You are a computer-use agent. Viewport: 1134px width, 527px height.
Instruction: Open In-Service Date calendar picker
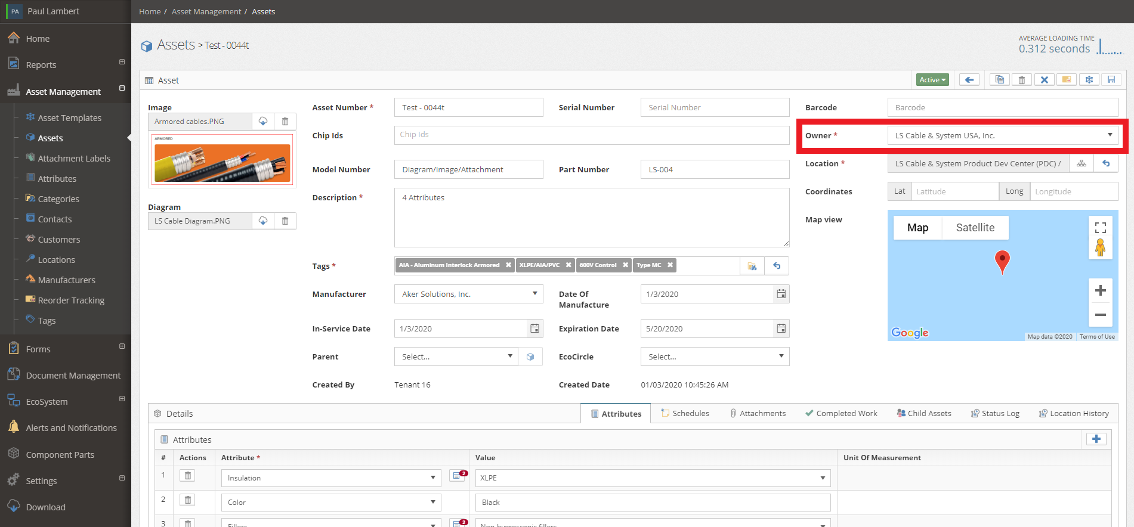tap(534, 328)
